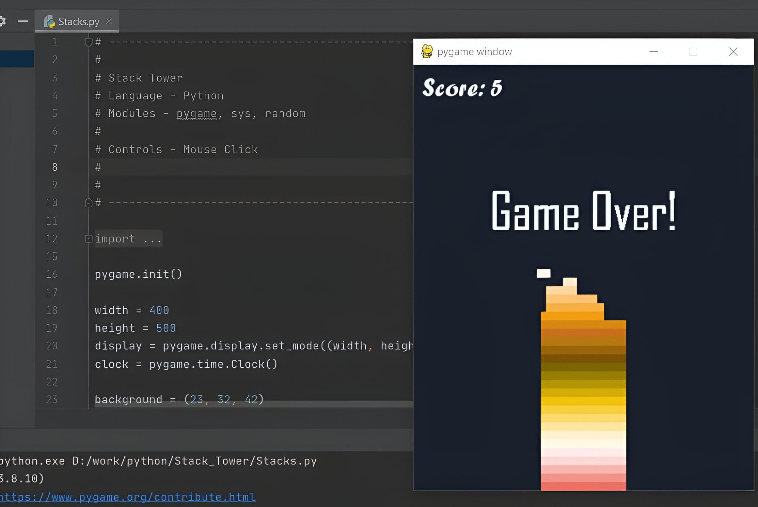Click the fold marker beside line 10
This screenshot has width=758, height=507.
[89, 202]
